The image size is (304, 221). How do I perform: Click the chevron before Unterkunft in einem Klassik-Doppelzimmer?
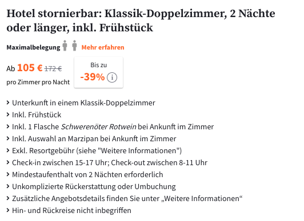point(8,103)
